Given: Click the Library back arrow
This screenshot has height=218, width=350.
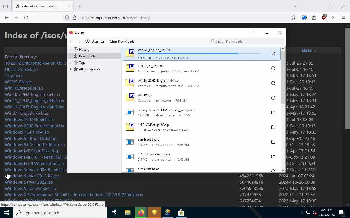Looking at the screenshot, I should click(x=72, y=41).
